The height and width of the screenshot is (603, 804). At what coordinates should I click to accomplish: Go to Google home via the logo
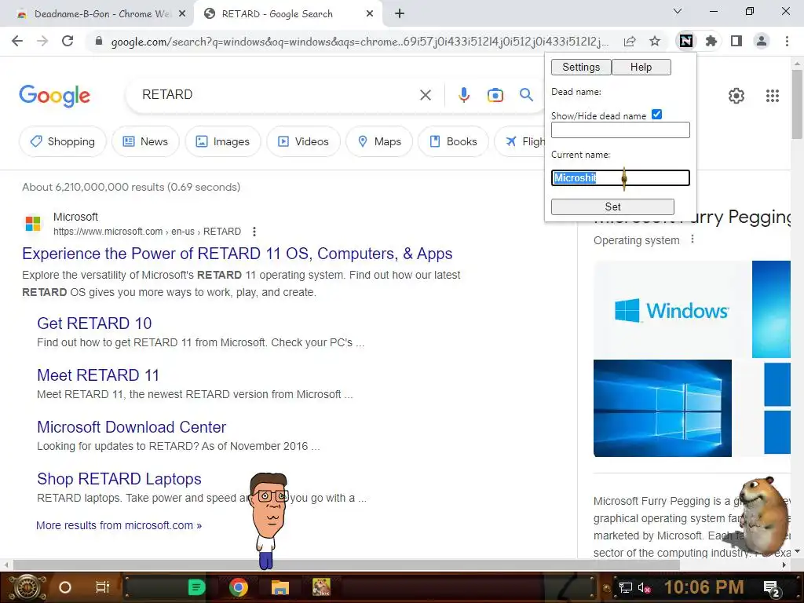[55, 95]
